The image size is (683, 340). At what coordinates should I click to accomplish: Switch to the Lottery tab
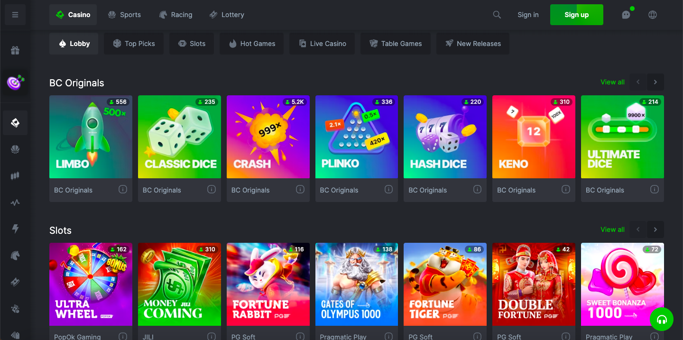(x=227, y=15)
